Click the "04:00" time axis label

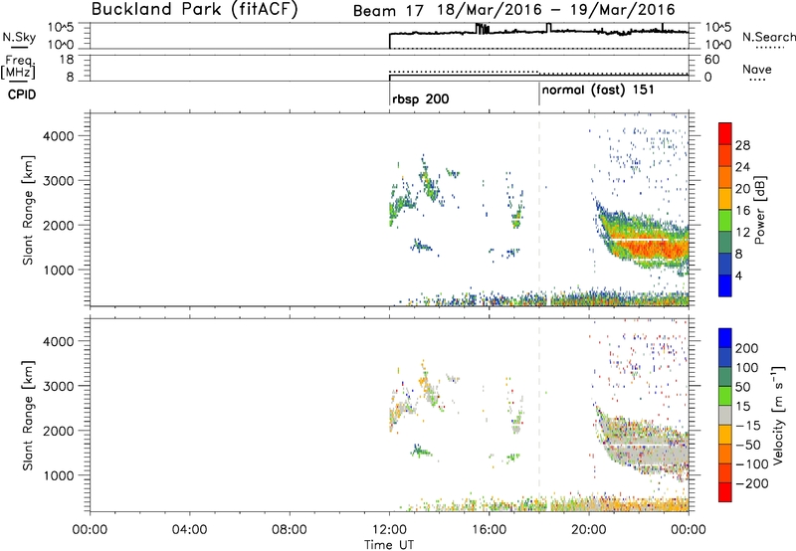[189, 530]
